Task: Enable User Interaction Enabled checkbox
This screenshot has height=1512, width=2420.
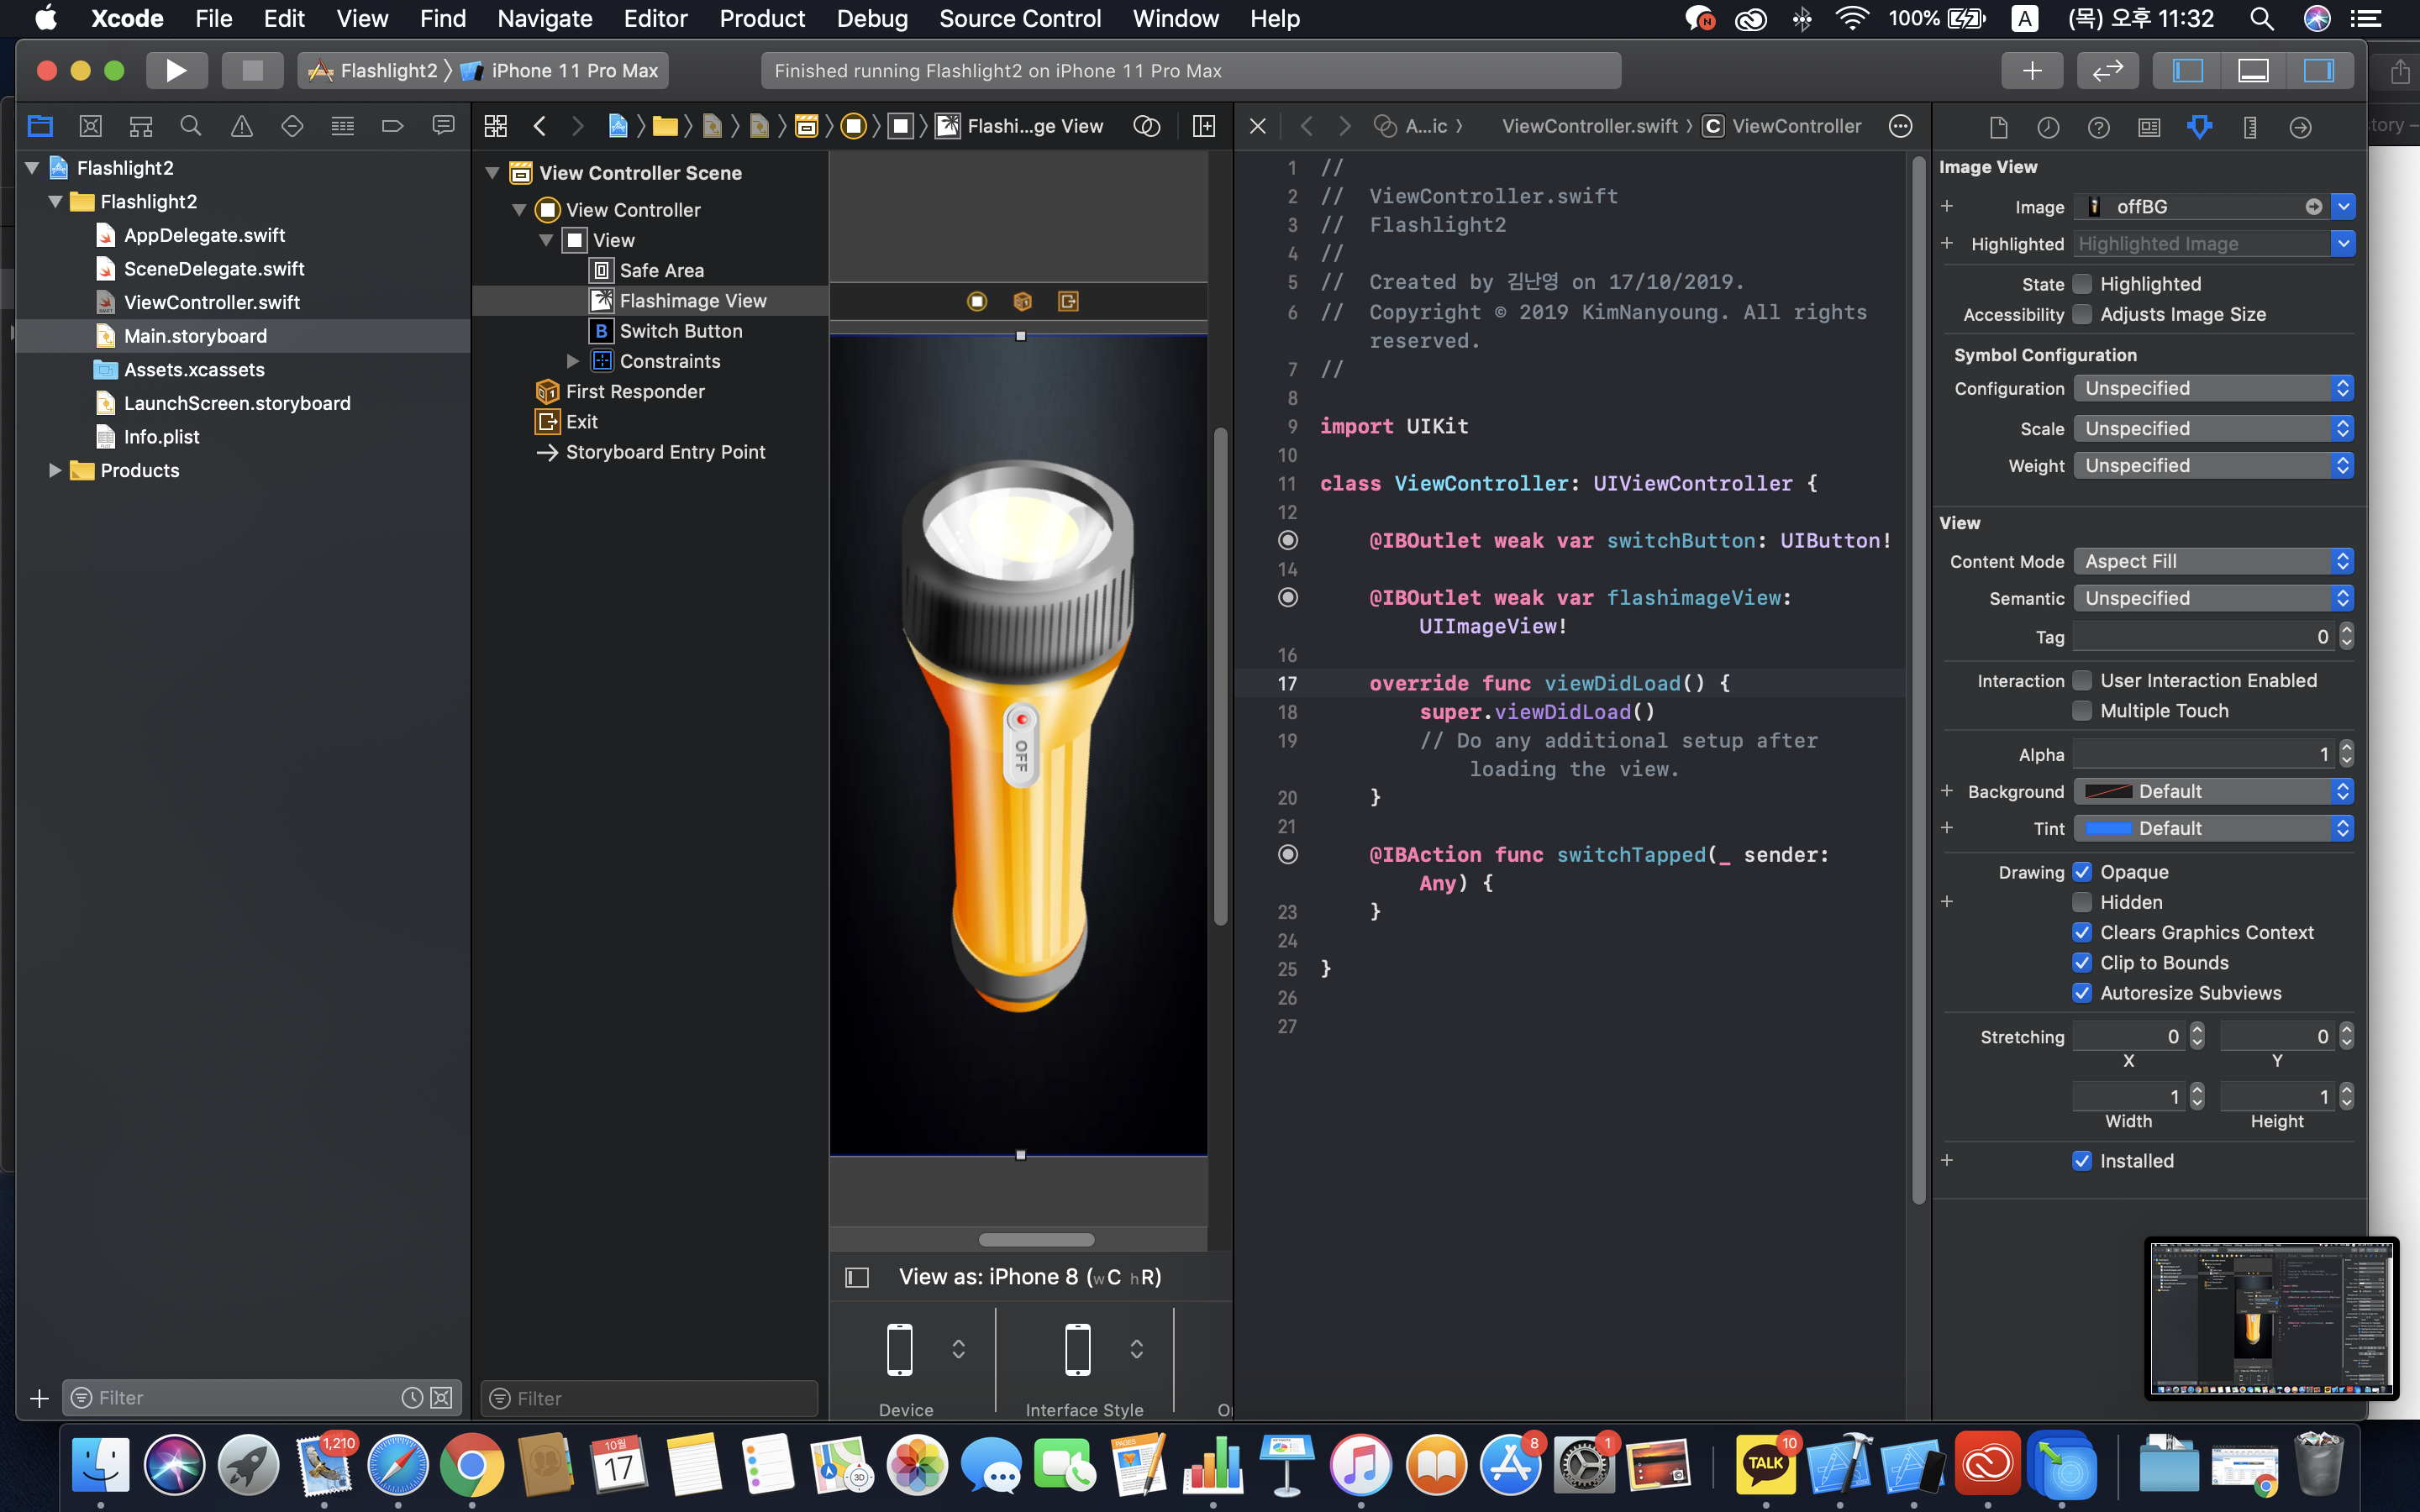Action: tap(2082, 680)
